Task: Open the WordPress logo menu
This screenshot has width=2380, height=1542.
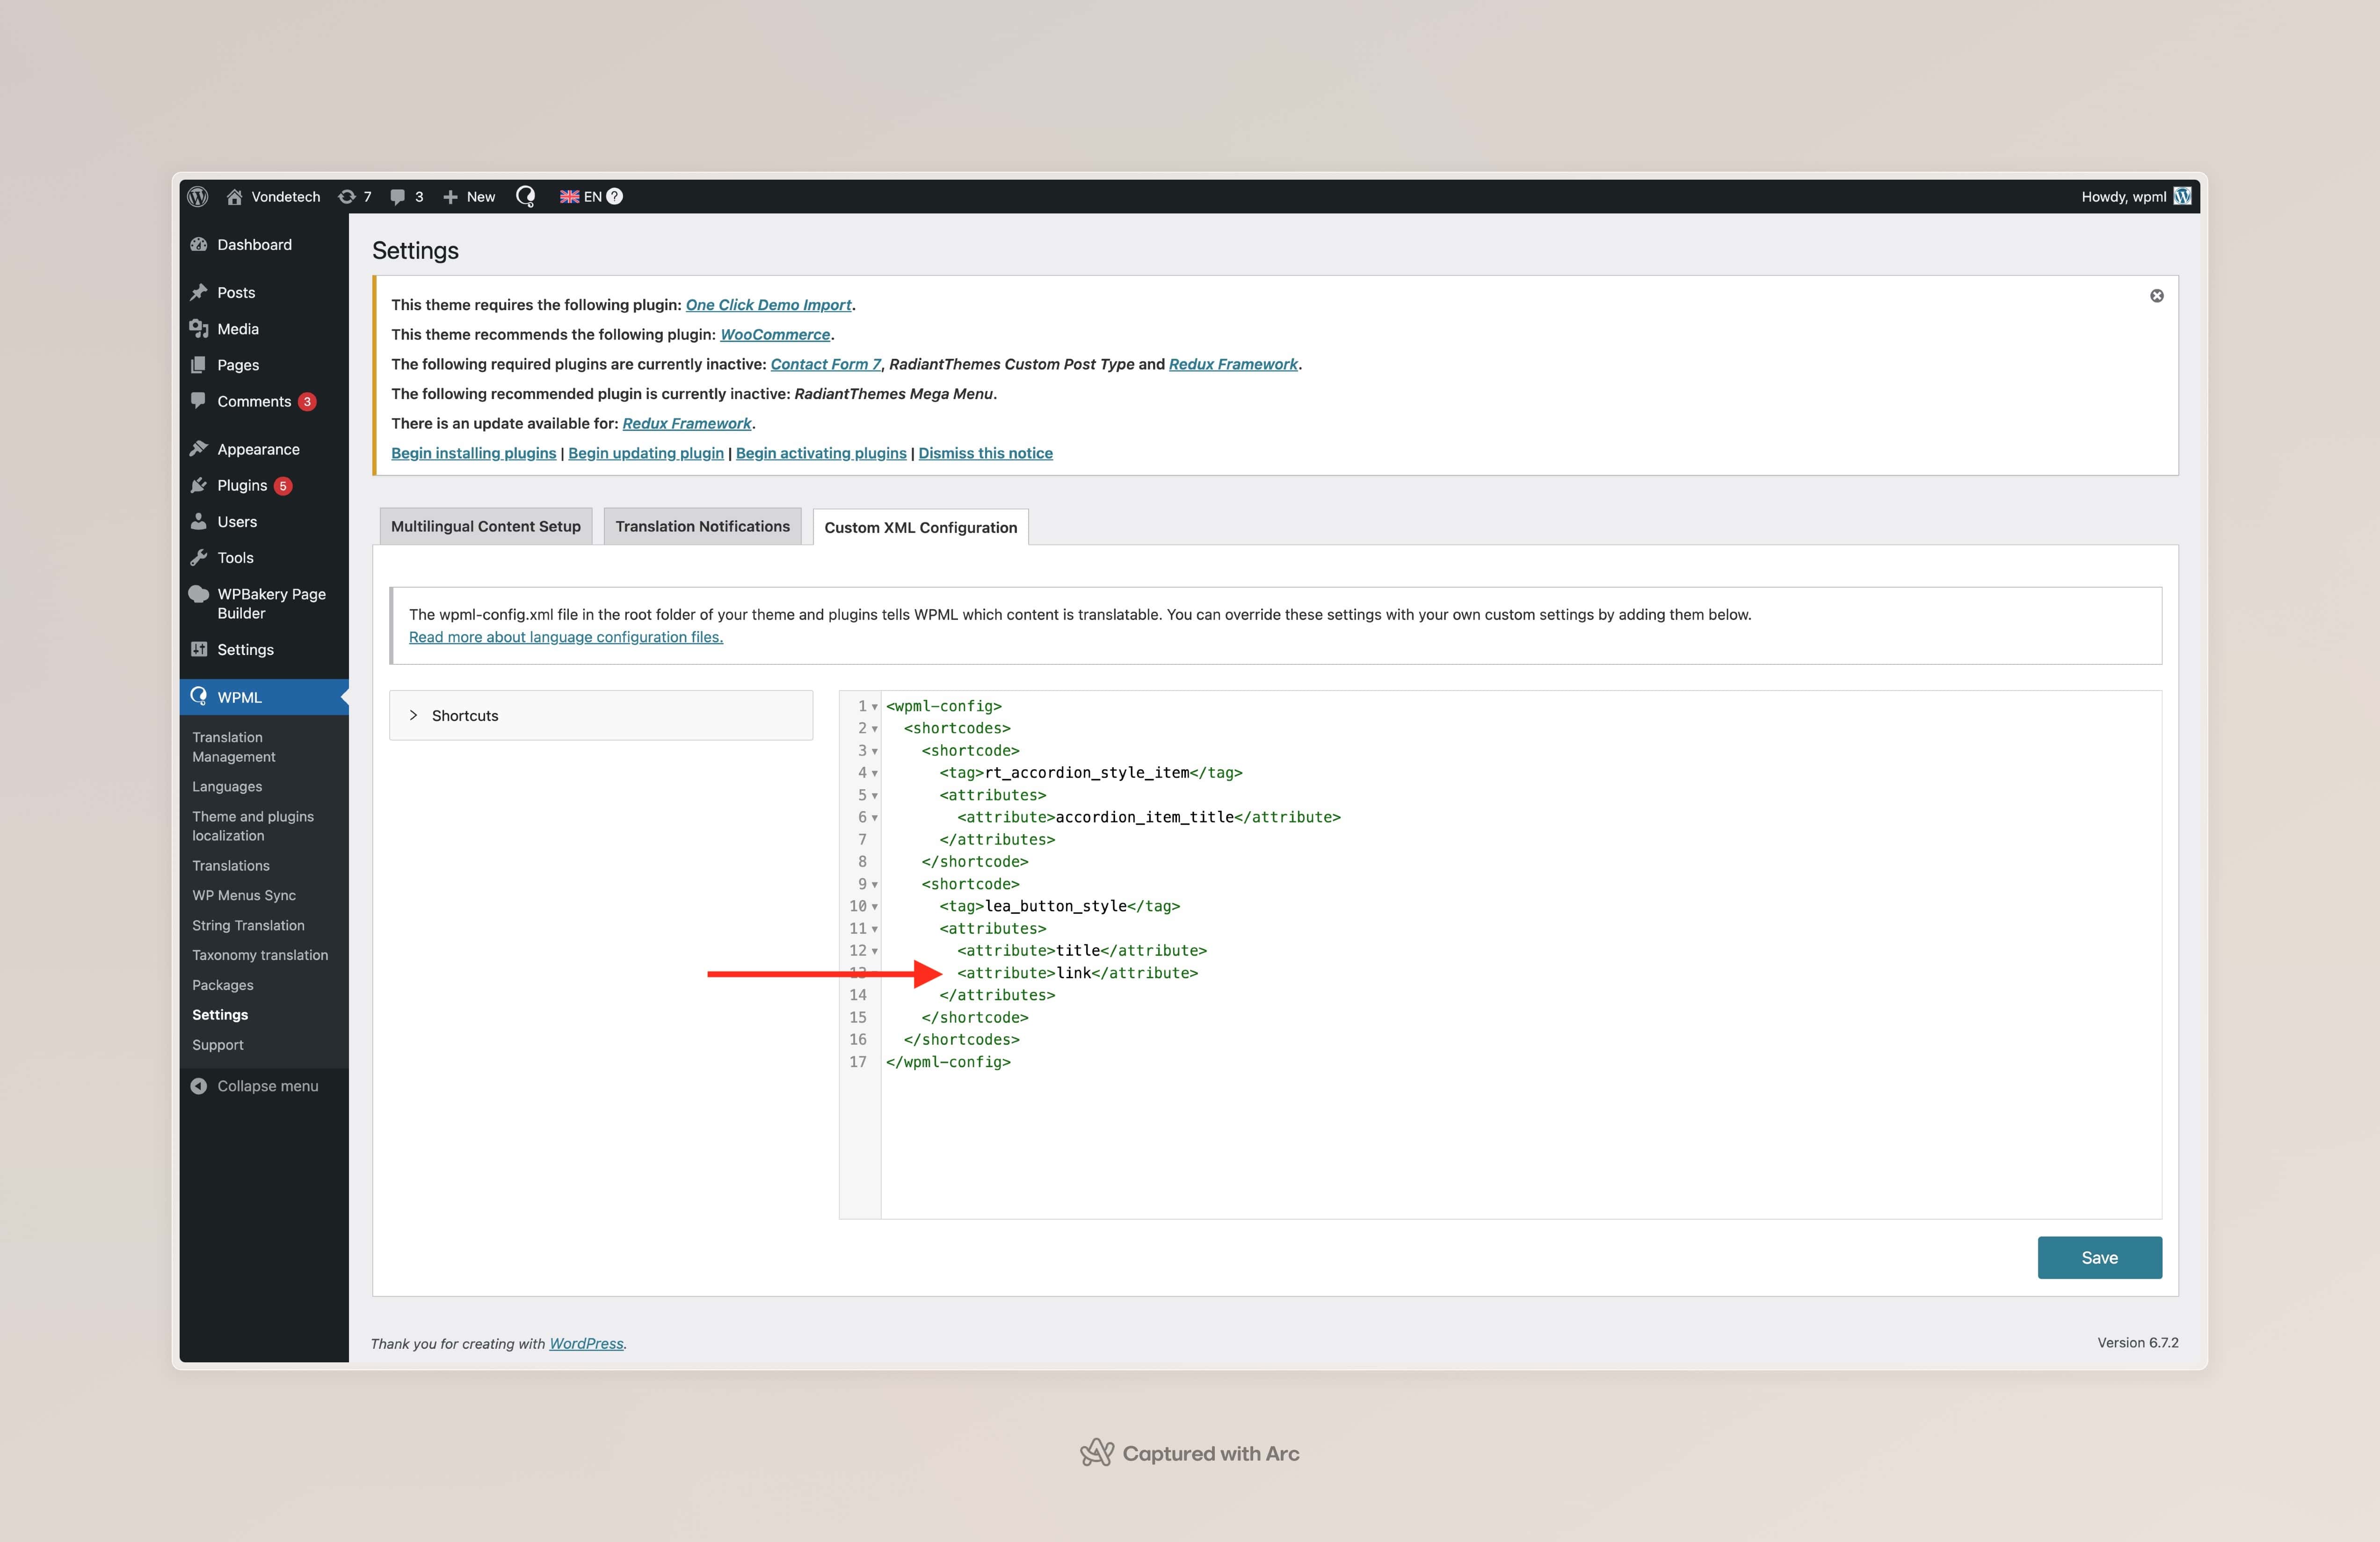Action: click(198, 197)
